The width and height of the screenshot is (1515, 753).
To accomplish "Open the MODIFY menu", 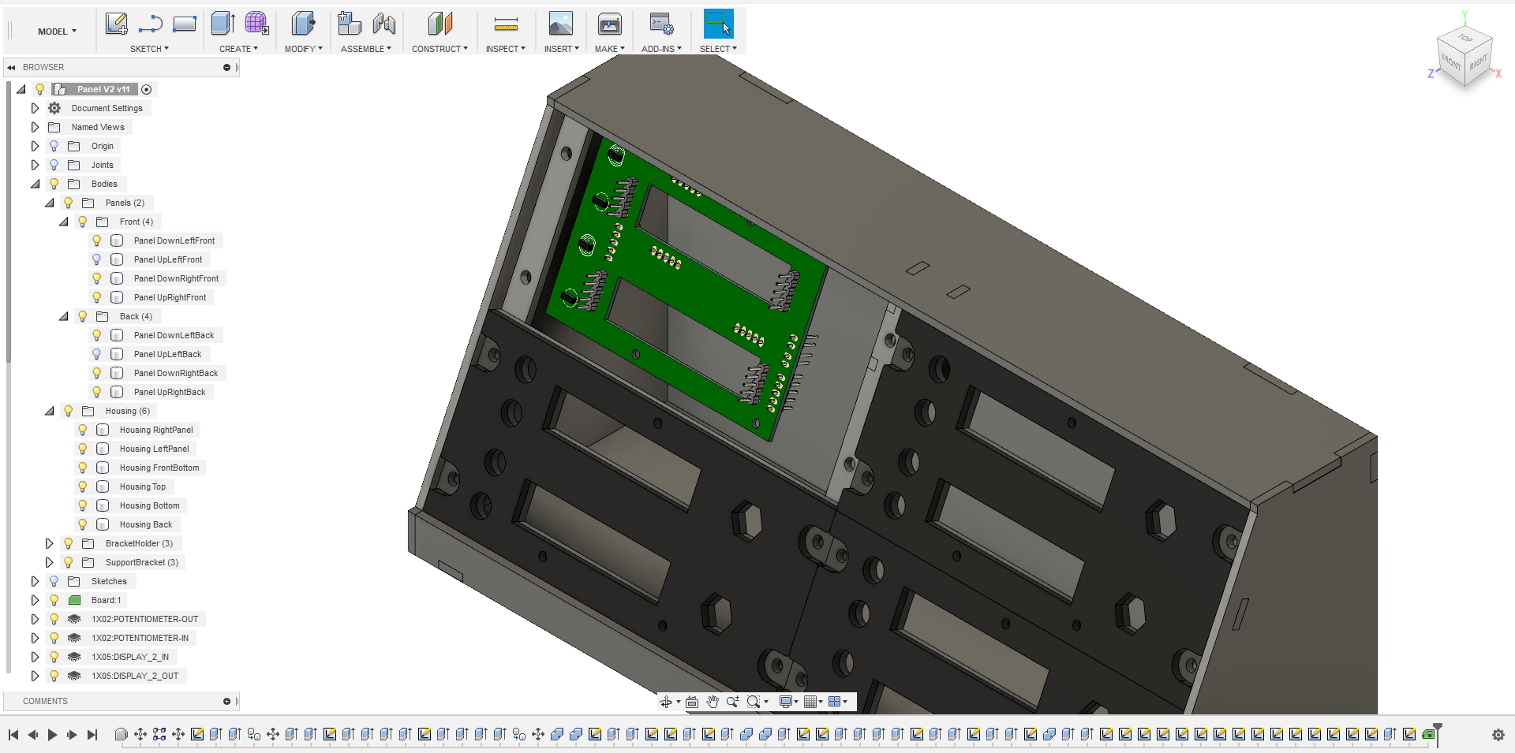I will [x=303, y=49].
